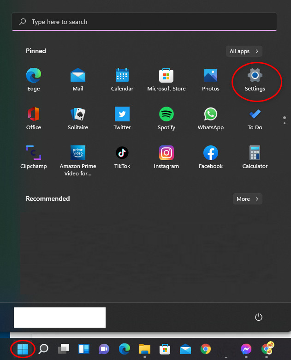
Task: Launch the Photos app
Action: pyautogui.click(x=211, y=79)
